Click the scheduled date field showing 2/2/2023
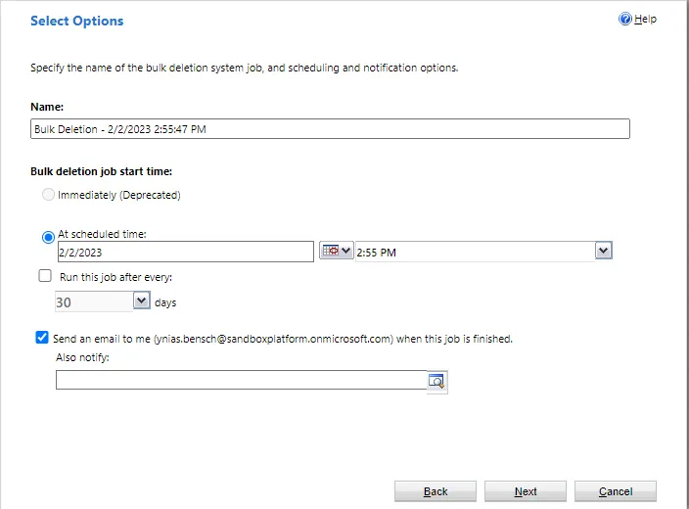 pos(186,252)
